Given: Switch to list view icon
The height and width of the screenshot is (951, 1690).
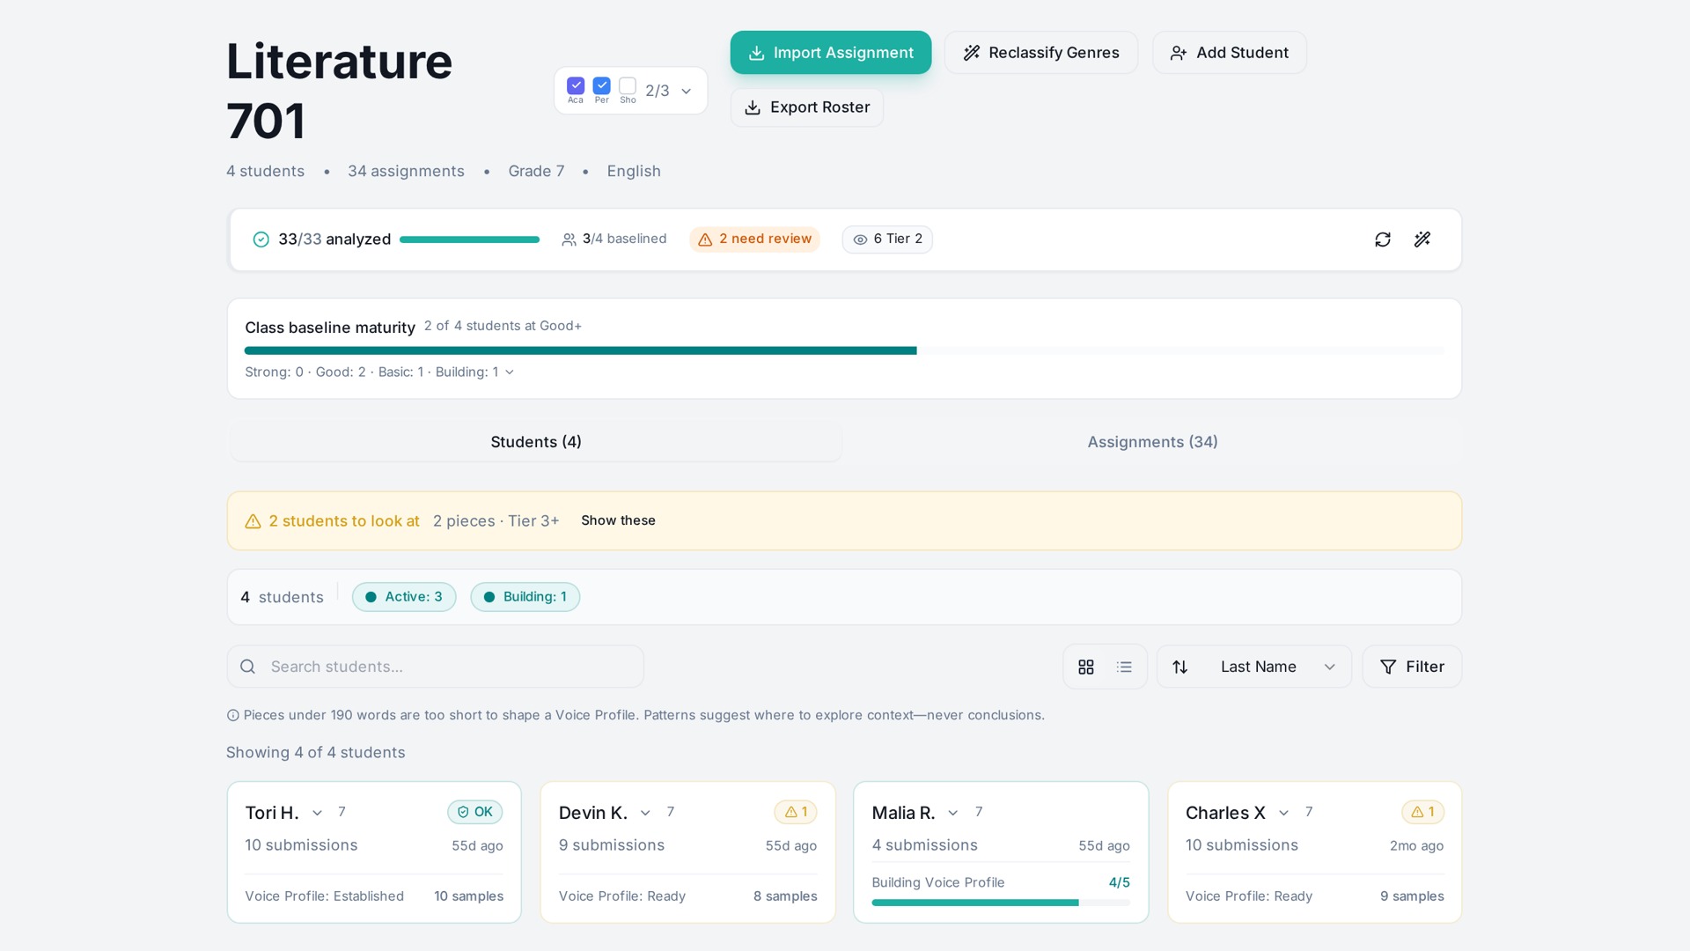Looking at the screenshot, I should [1124, 667].
